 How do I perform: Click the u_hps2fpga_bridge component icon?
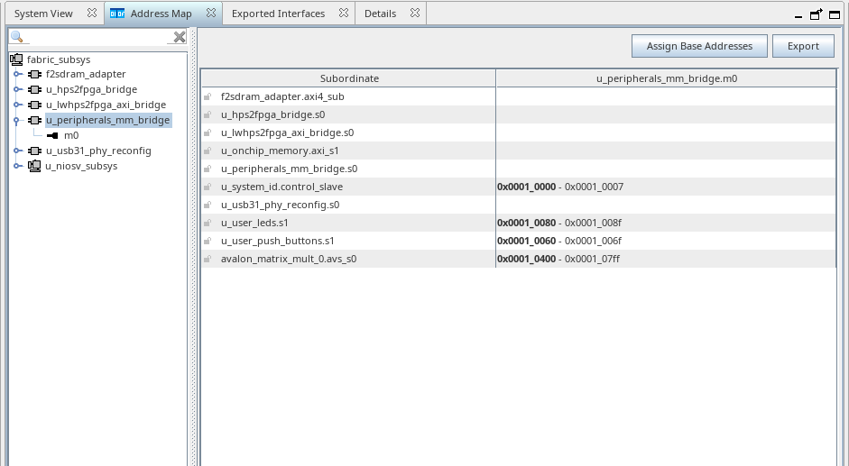click(34, 89)
